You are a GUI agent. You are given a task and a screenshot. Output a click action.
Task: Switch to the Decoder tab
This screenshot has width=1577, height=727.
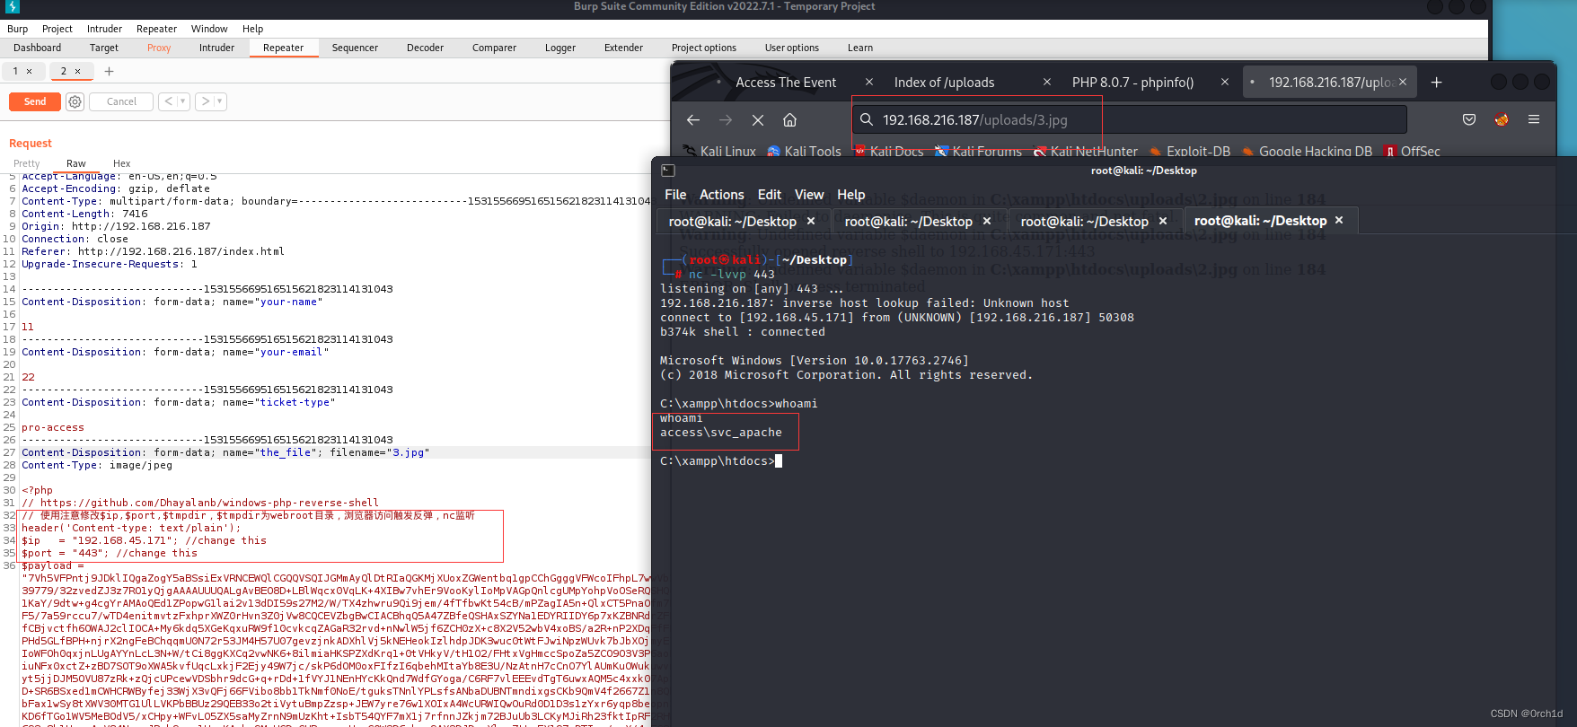tap(425, 48)
